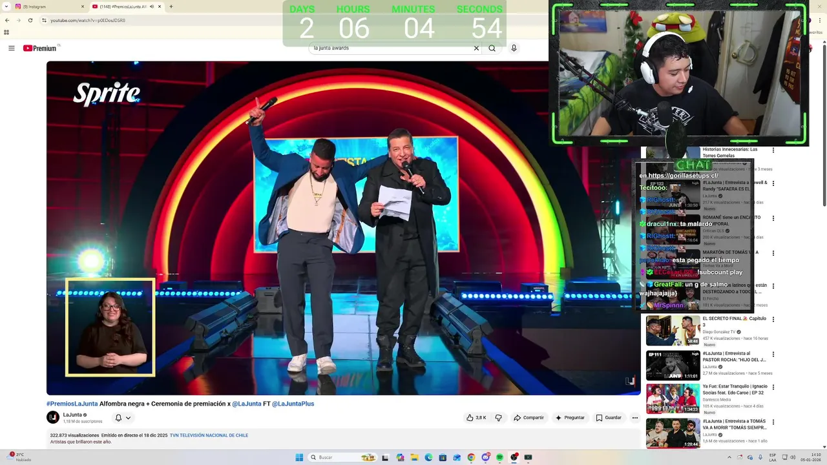The width and height of the screenshot is (827, 465).
Task: Click the video player to pause
Action: pyautogui.click(x=343, y=227)
